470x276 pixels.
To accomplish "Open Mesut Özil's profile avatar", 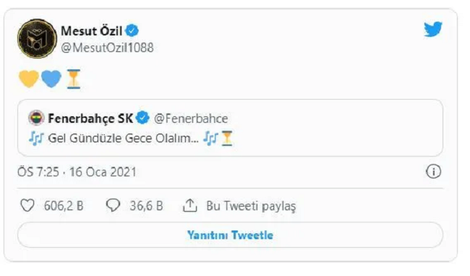I will tap(37, 38).
